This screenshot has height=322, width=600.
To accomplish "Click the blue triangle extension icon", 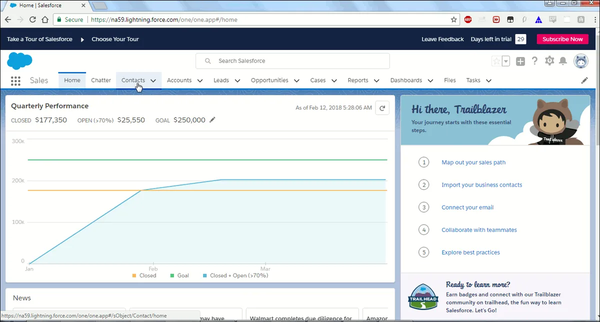I will point(538,19).
